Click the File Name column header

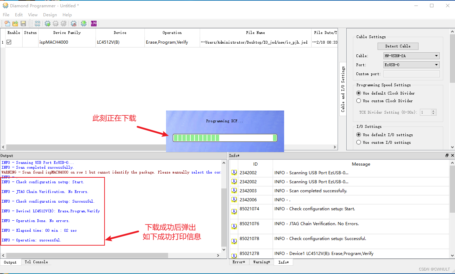tap(255, 33)
